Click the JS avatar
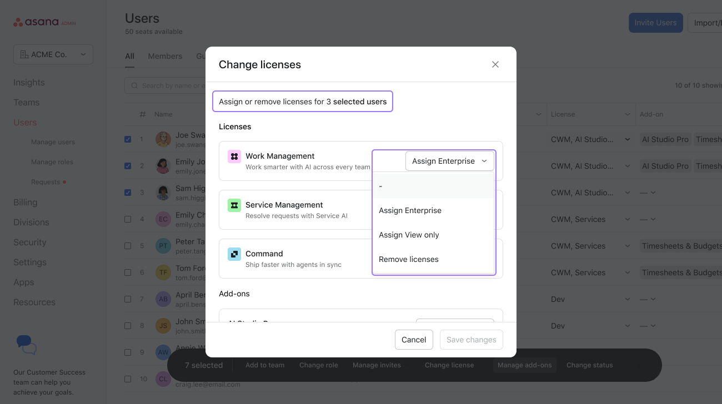 163,326
